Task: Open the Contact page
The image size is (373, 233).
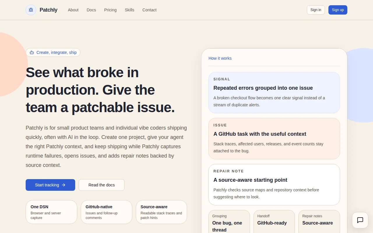Action: pos(149,10)
